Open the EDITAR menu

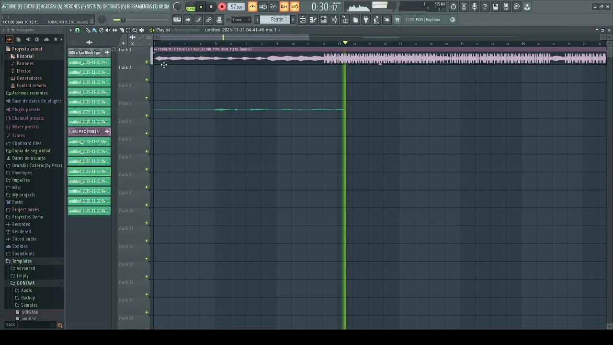tap(32, 7)
